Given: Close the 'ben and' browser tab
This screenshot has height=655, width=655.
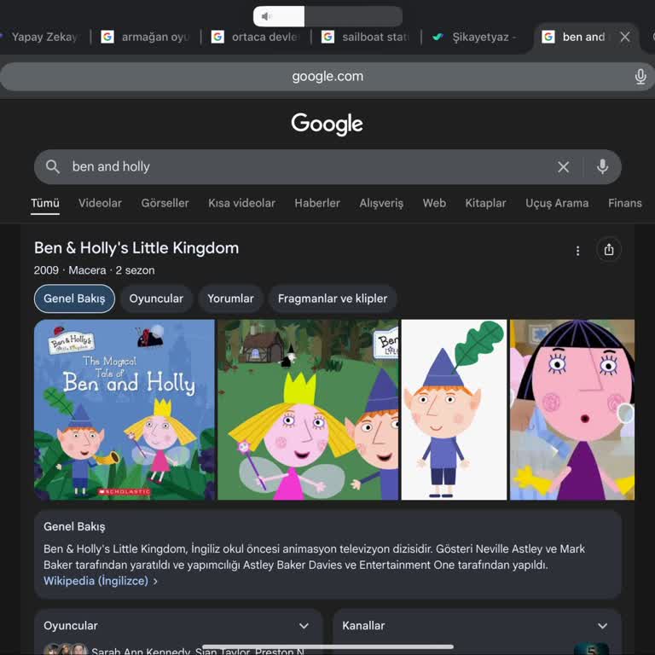Looking at the screenshot, I should tap(625, 37).
